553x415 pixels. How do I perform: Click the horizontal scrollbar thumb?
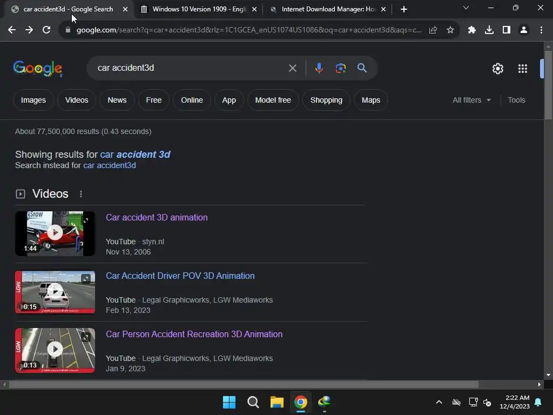[244, 385]
